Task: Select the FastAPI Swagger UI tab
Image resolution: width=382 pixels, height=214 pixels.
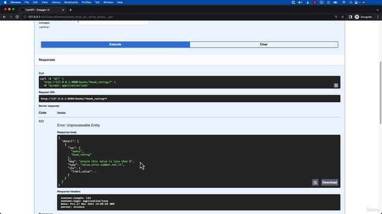Action: [41, 10]
